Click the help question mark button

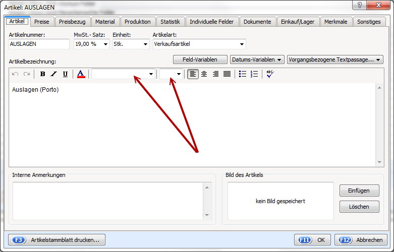(x=360, y=5)
